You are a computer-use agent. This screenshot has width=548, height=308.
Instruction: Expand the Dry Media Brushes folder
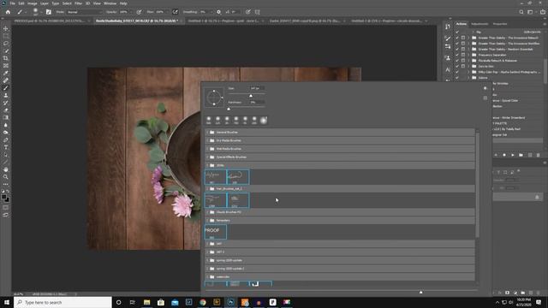click(207, 140)
